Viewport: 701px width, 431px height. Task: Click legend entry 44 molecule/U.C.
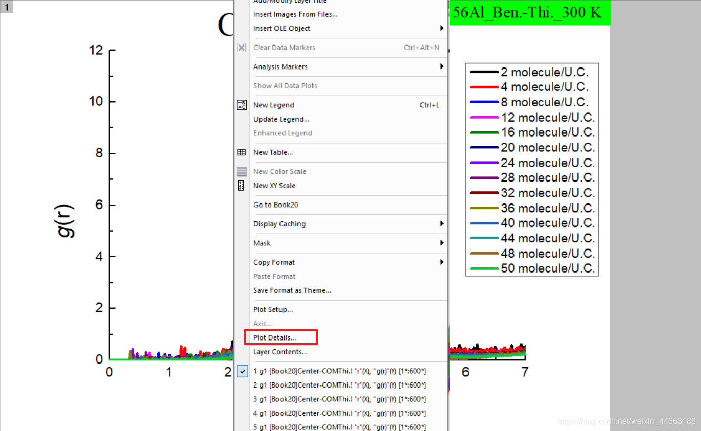548,239
